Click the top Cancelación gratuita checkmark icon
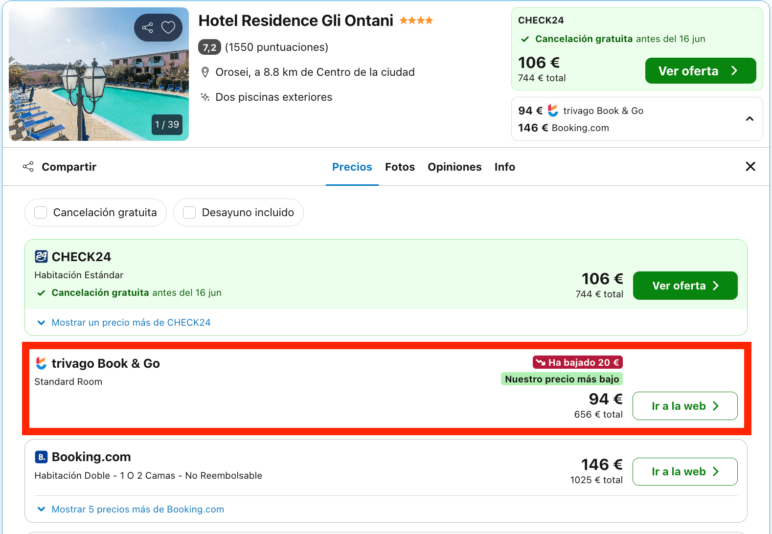 click(525, 39)
